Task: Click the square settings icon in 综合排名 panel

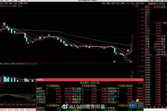Action: (x=142, y=83)
